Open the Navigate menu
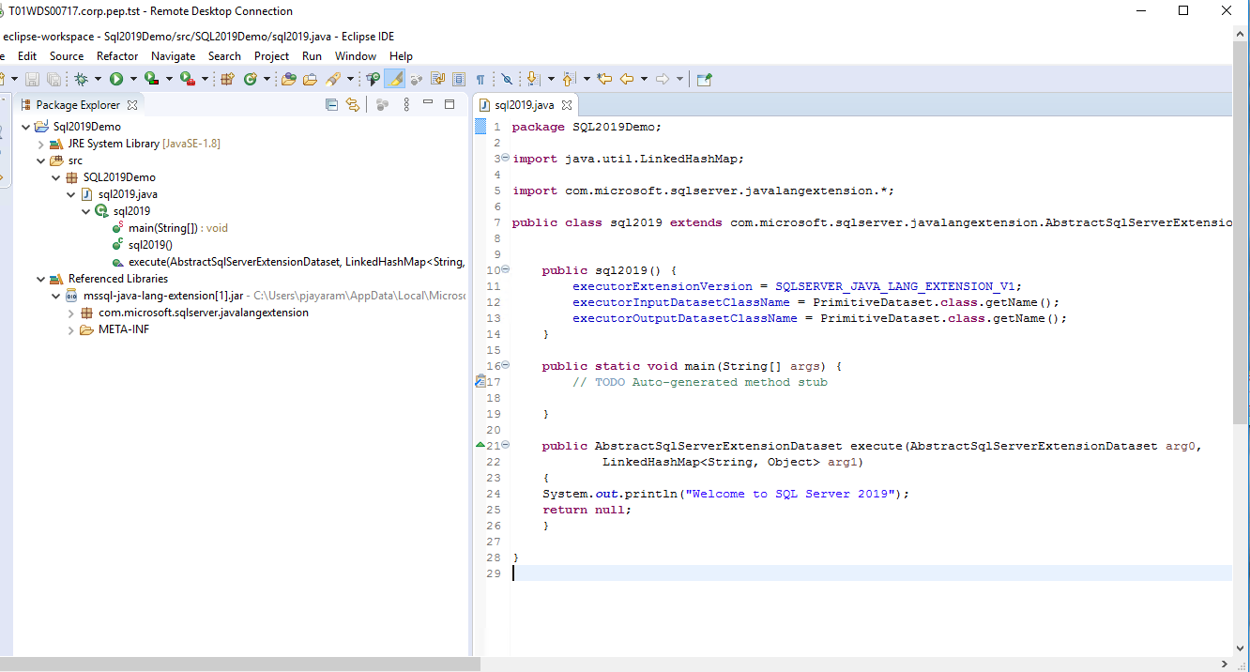1250x672 pixels. pos(173,56)
